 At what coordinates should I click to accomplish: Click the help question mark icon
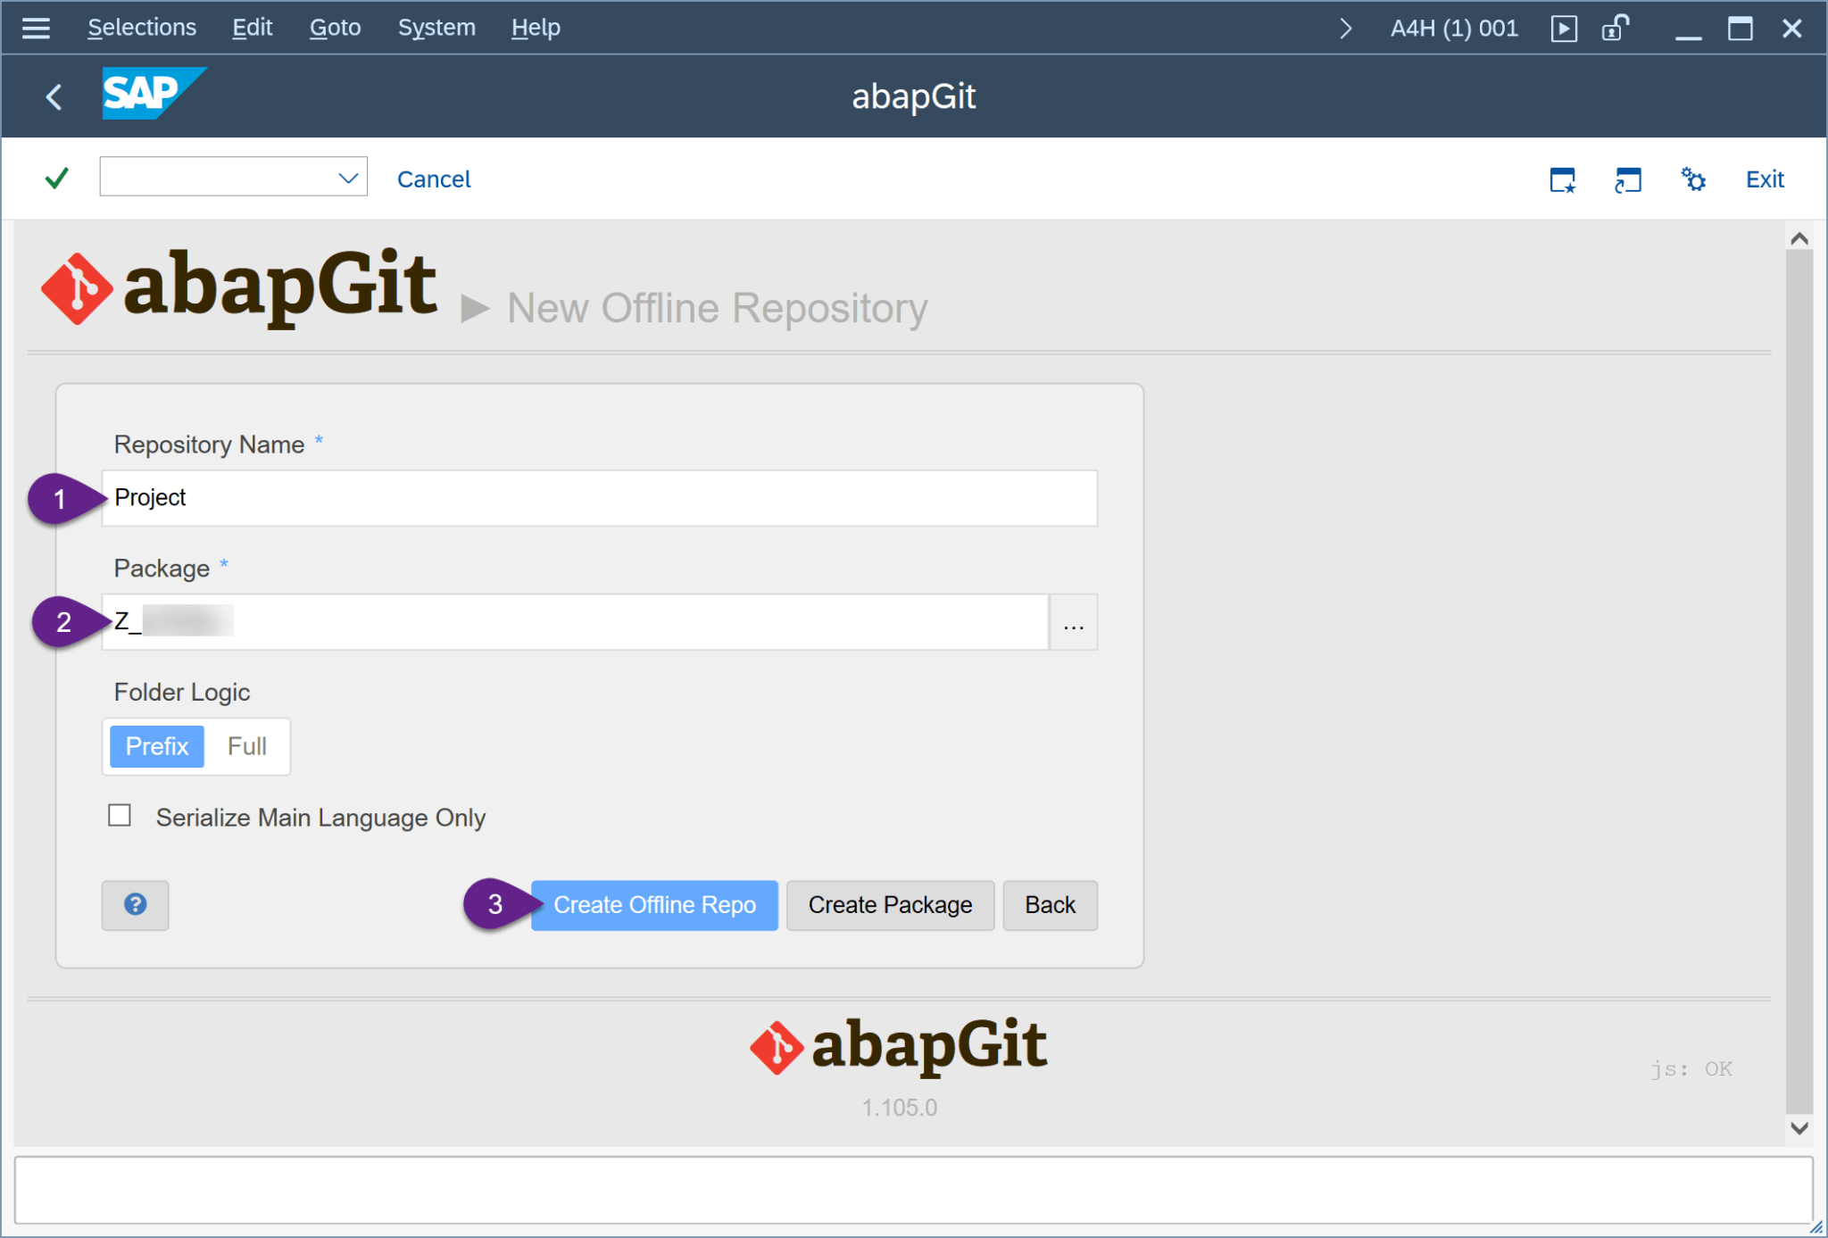135,905
